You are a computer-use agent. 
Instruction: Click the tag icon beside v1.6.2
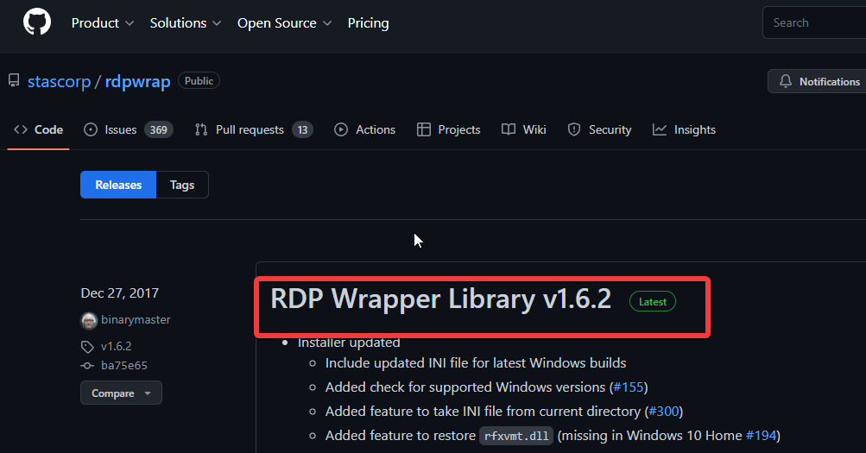point(87,347)
